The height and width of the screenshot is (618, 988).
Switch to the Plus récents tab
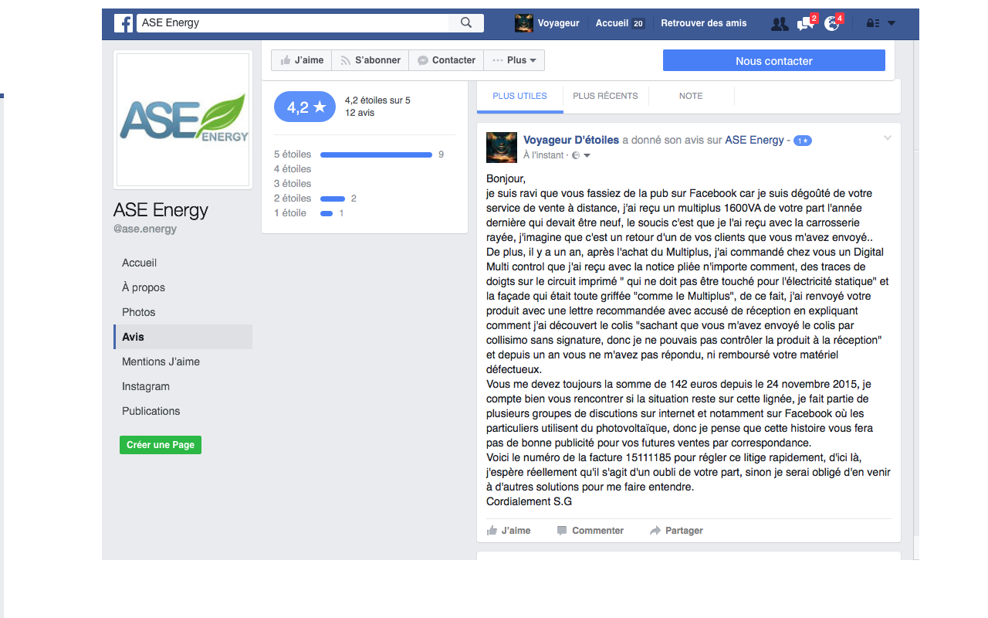[x=605, y=96]
